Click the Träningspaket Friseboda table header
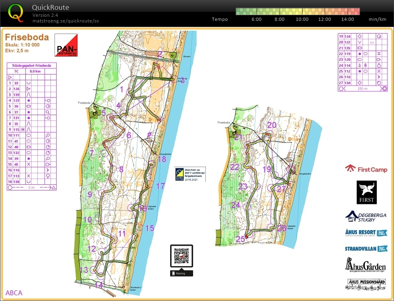This screenshot has height=301, width=394. tap(31, 66)
